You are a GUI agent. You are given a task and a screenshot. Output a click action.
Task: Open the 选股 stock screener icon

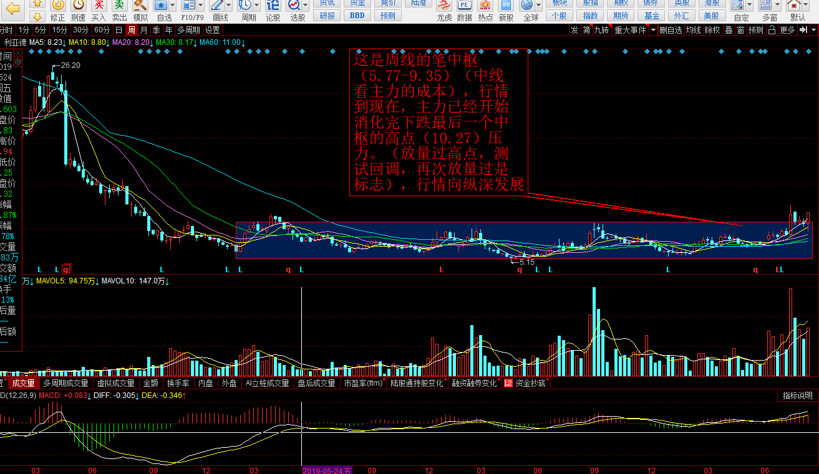(294, 5)
